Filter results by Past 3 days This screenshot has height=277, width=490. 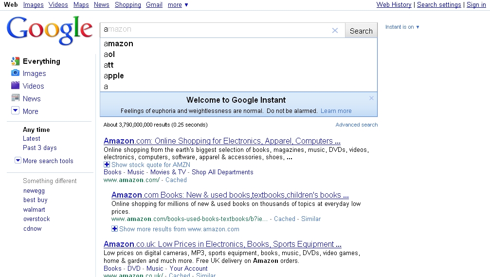(40, 148)
